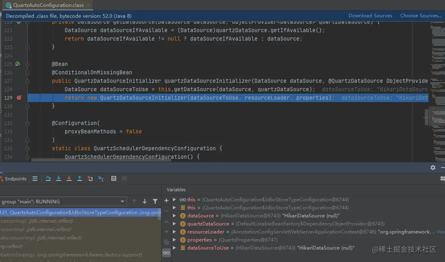The image size is (445, 262).
Task: Click the properties = {QuartzProperties@6747} variable row
Action: [x=308, y=240]
